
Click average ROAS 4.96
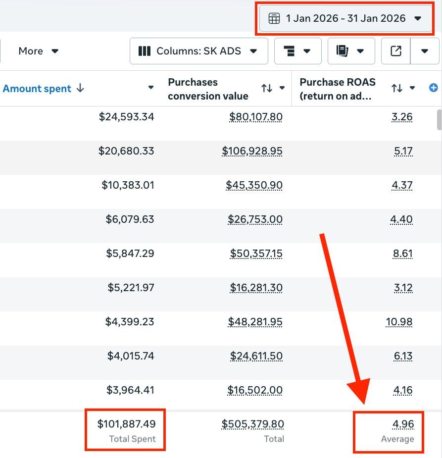click(x=403, y=424)
